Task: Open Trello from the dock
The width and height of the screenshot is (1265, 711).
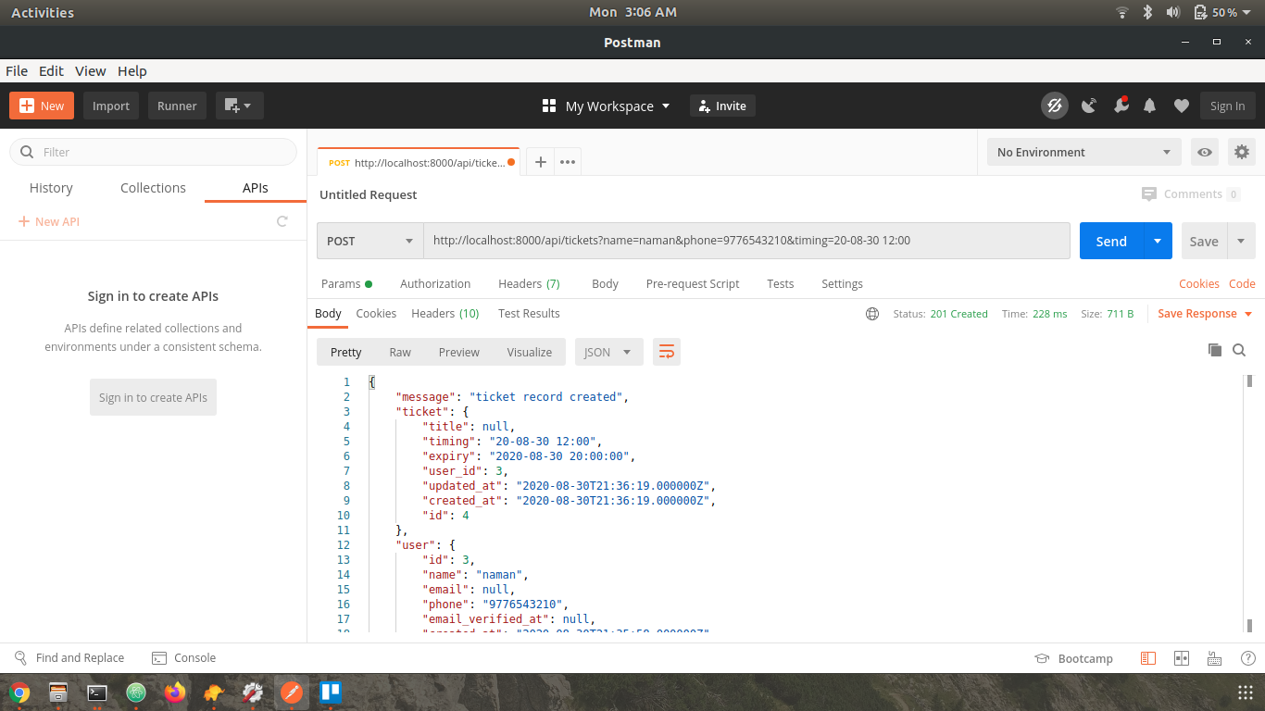Action: coord(331,692)
